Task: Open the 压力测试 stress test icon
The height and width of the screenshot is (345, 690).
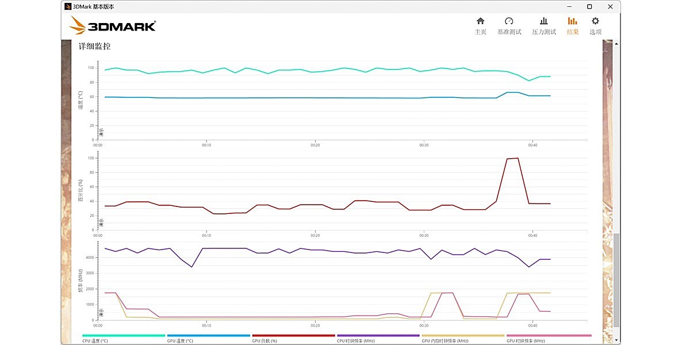Action: (543, 25)
